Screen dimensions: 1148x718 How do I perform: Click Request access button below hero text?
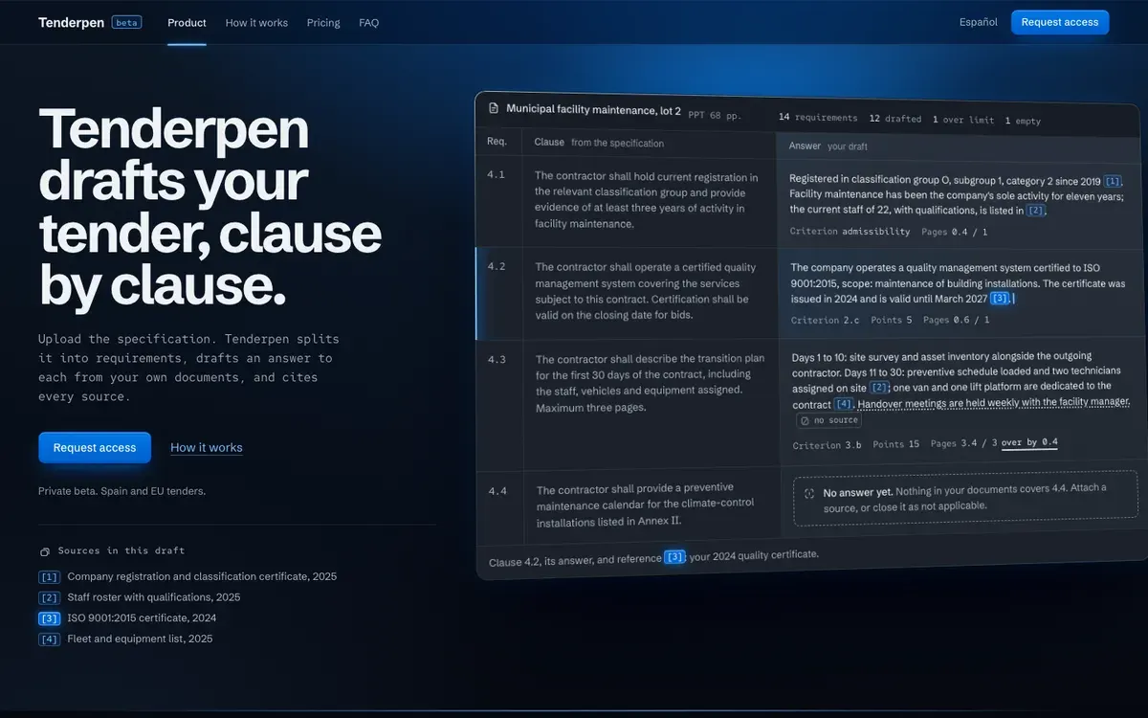click(x=95, y=447)
